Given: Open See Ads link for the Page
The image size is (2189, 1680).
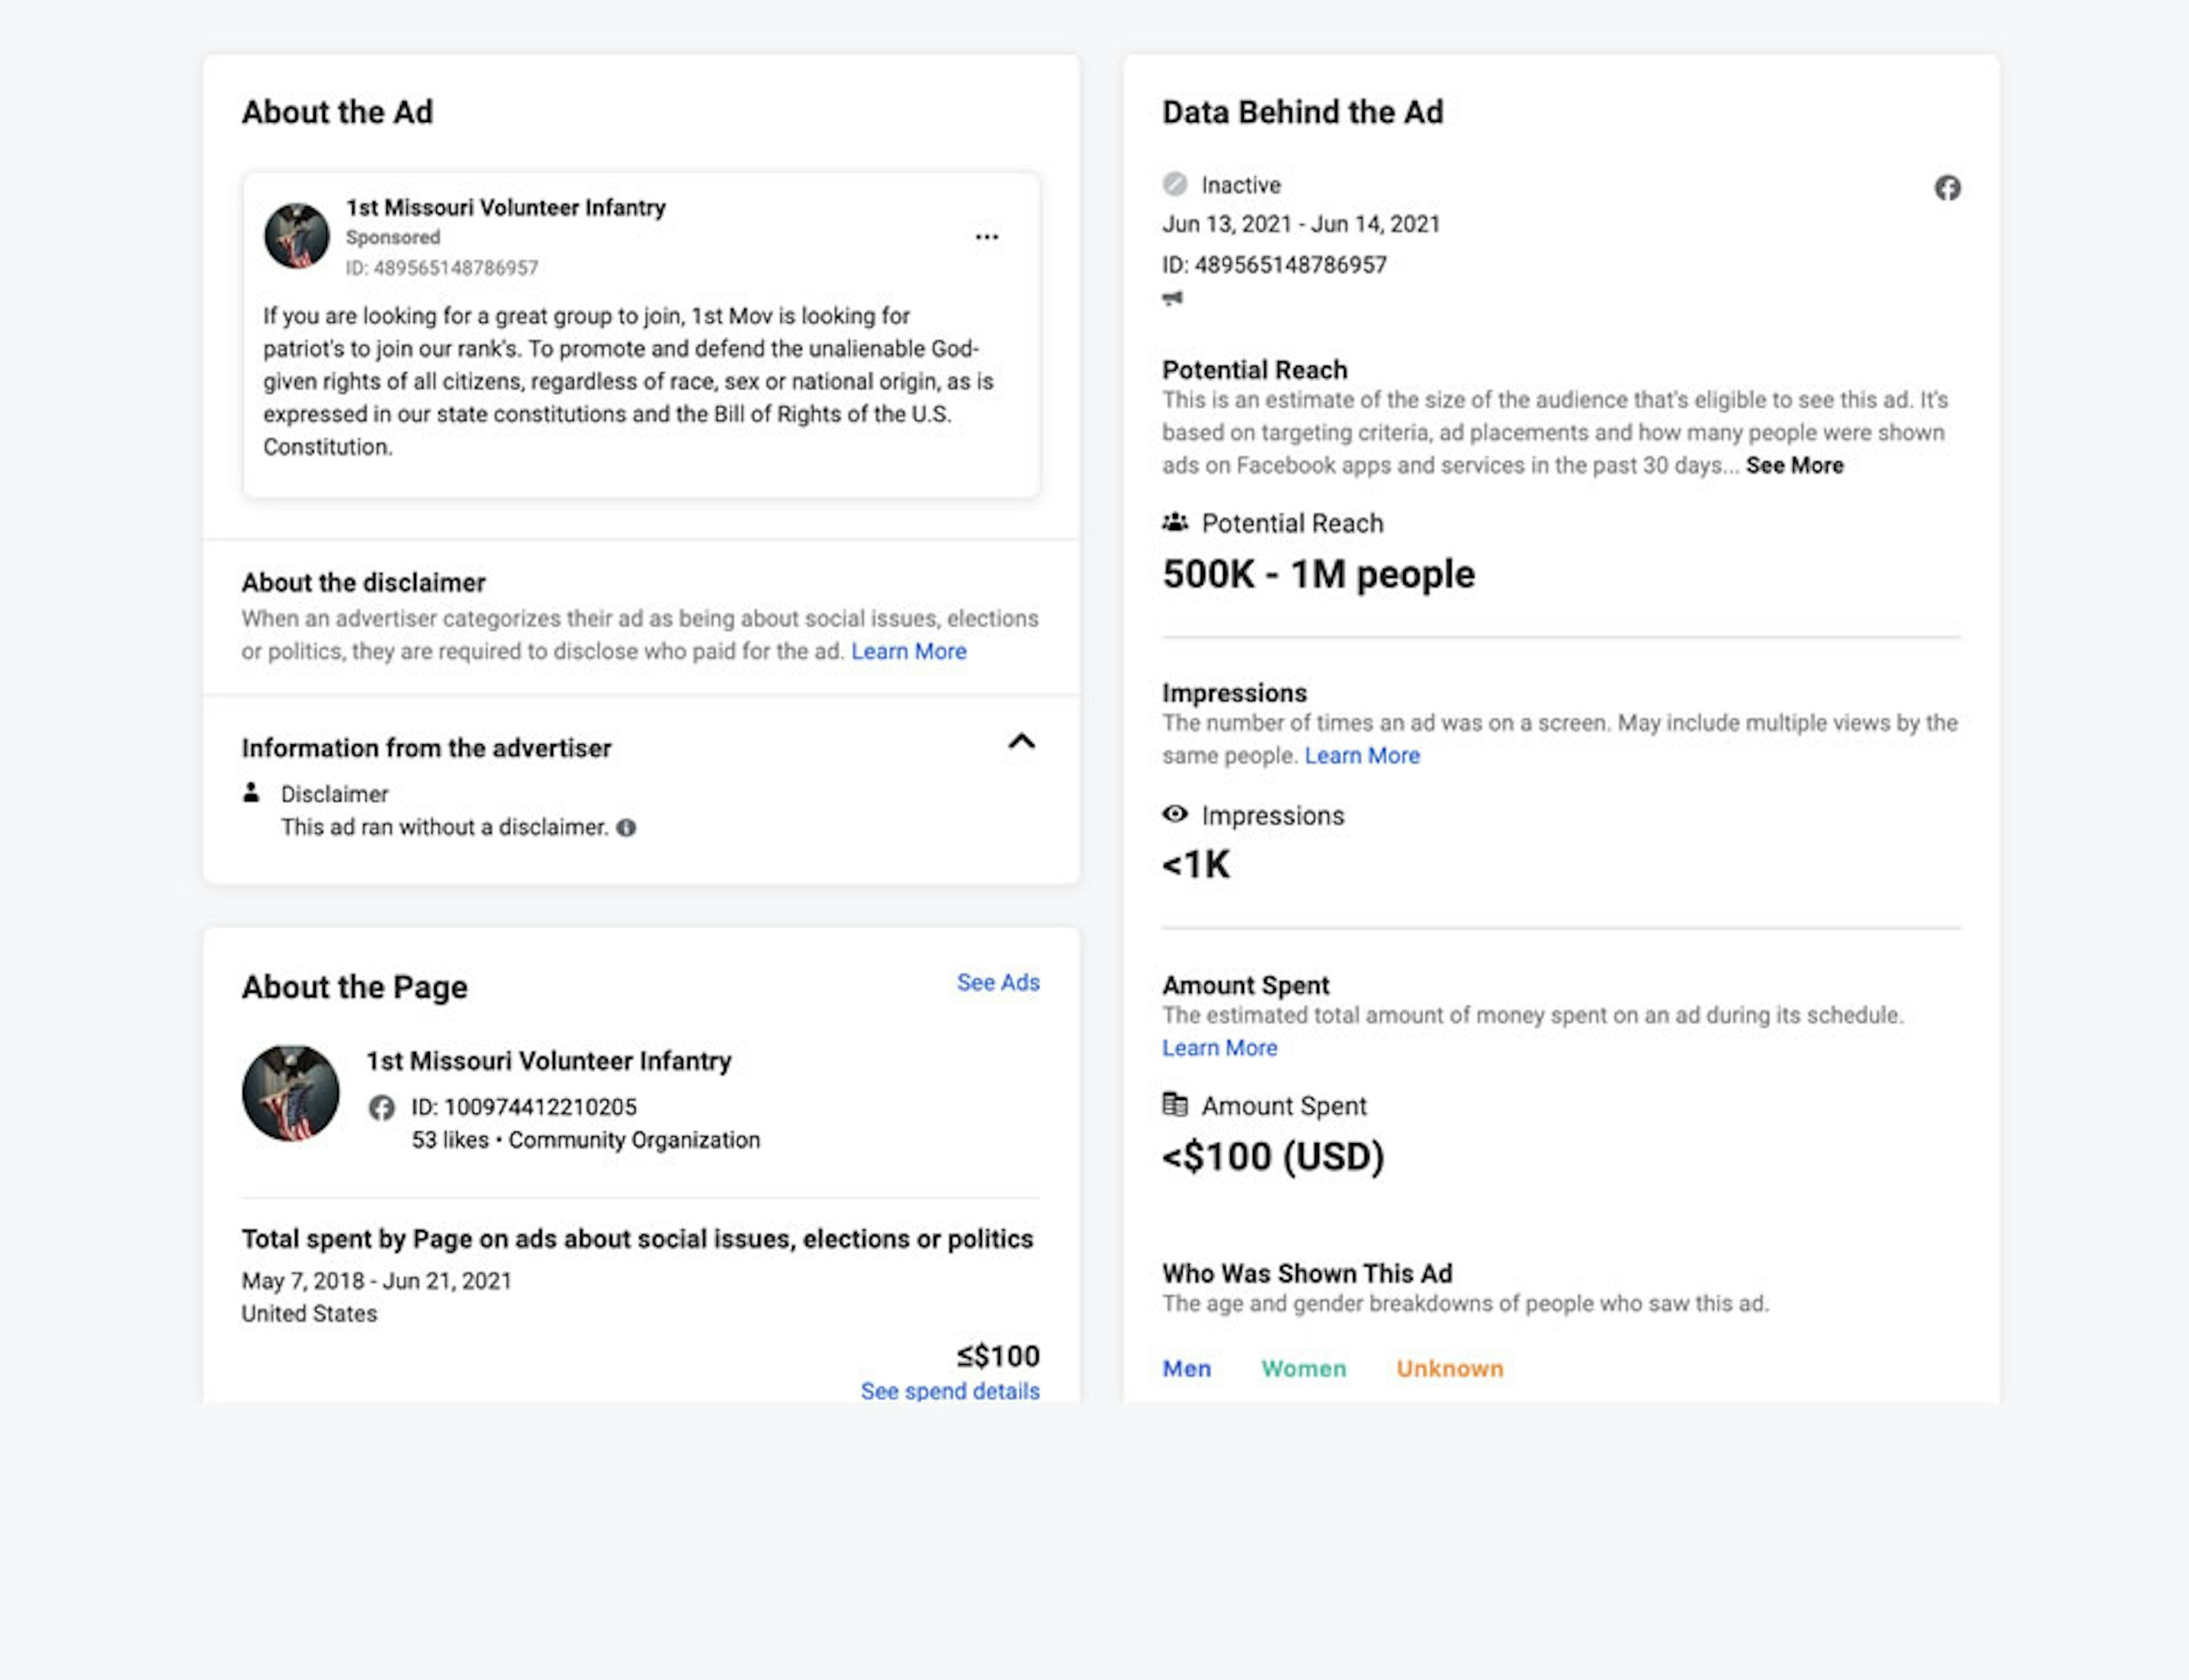Looking at the screenshot, I should (x=999, y=983).
